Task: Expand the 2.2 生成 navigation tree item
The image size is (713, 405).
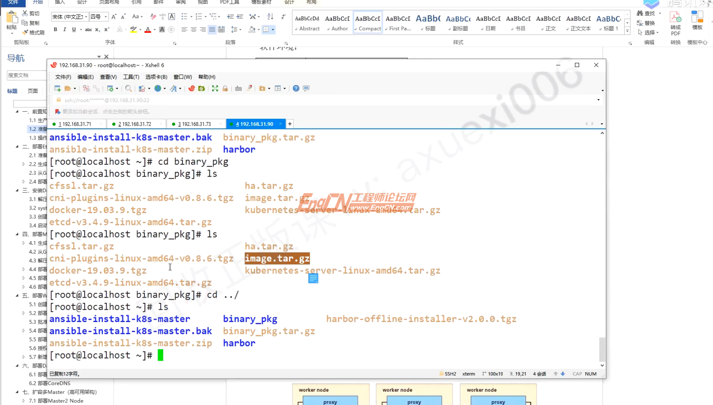Action: pos(24,164)
